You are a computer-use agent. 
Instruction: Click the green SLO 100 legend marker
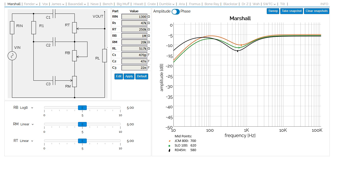pos(170,145)
